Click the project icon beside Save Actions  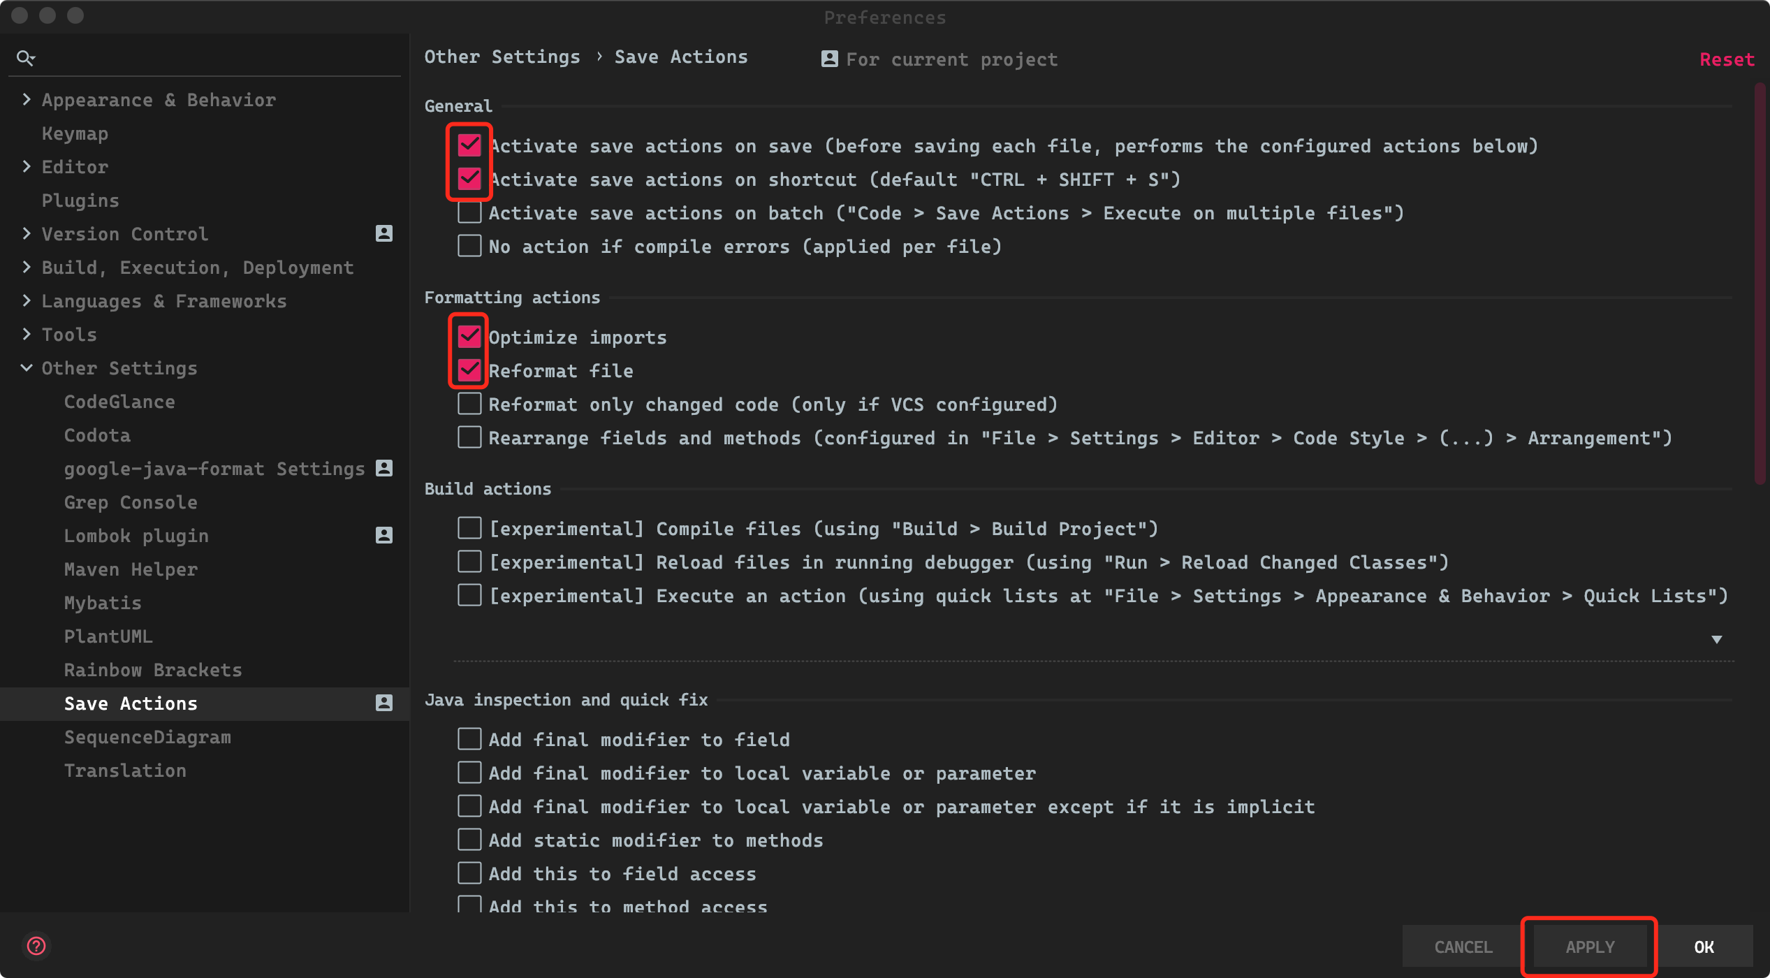click(383, 703)
